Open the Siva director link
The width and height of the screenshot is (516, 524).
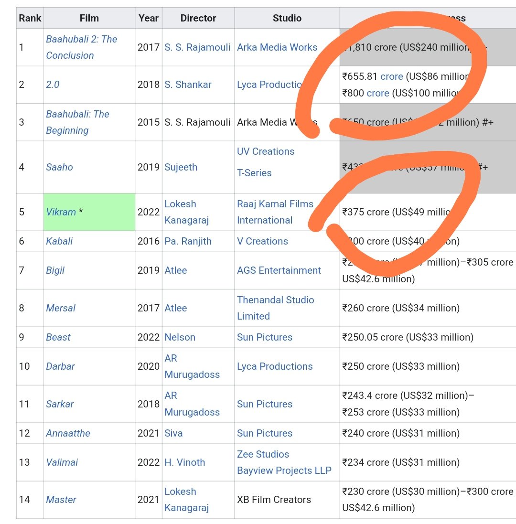pos(173,433)
